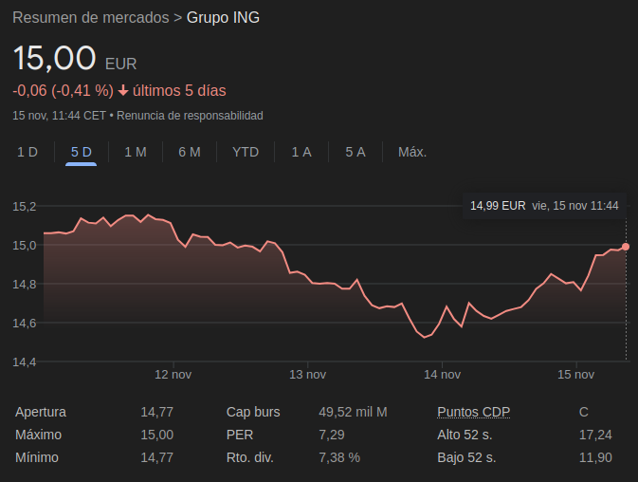Click the 15,2 y-axis label

pos(25,207)
